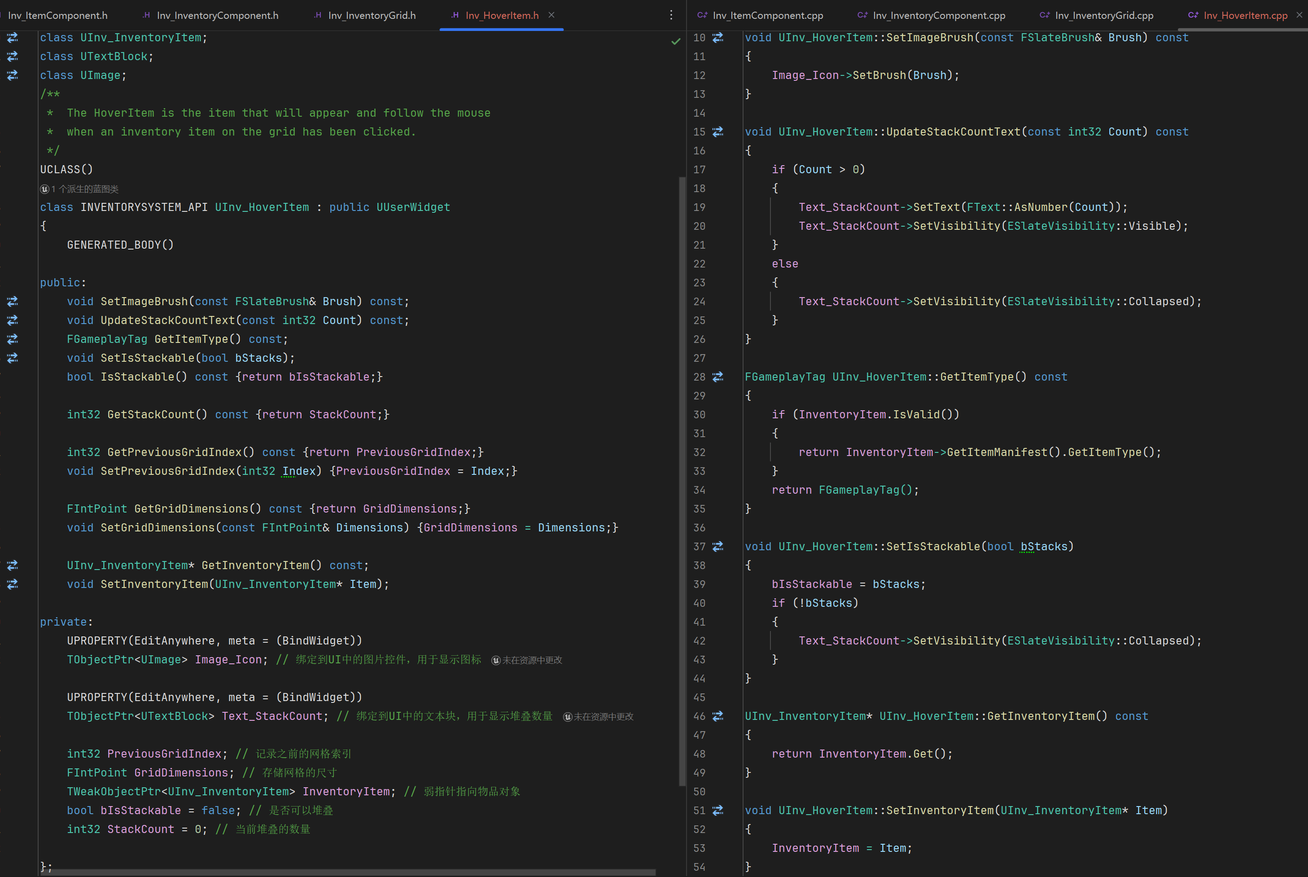Open Inv_ItemComponent.cpp tab
1308x877 pixels.
(x=767, y=16)
